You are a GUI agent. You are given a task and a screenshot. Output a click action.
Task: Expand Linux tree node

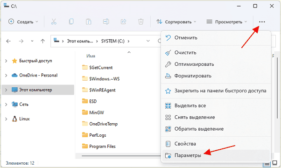click(6, 119)
